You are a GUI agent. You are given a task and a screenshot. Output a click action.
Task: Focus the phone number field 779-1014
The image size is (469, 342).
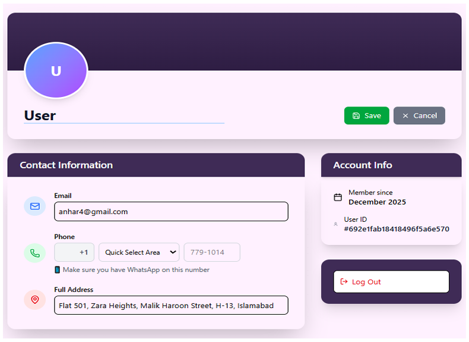212,252
